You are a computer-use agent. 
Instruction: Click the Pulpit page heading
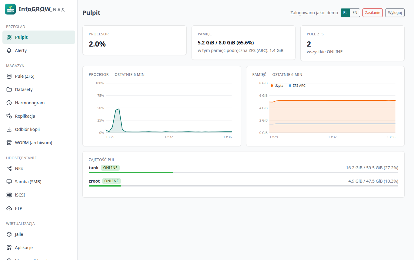pos(92,13)
